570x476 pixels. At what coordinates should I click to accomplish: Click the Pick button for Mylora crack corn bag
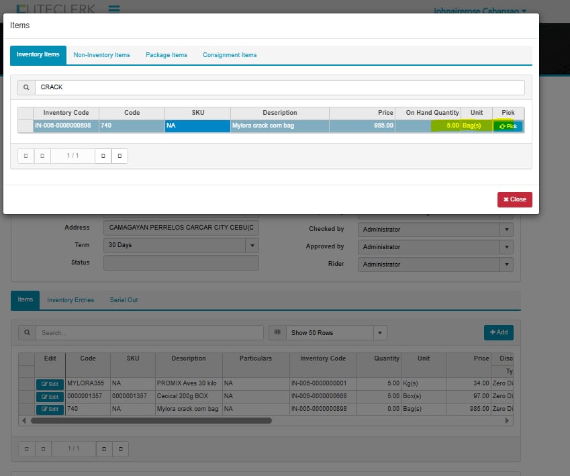(x=508, y=126)
